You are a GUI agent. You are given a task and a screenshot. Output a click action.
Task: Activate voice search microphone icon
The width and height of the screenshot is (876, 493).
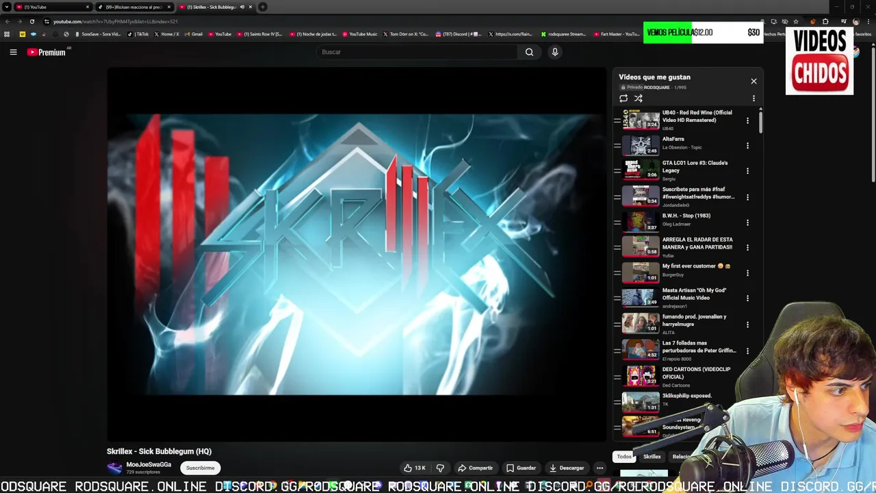pos(555,52)
